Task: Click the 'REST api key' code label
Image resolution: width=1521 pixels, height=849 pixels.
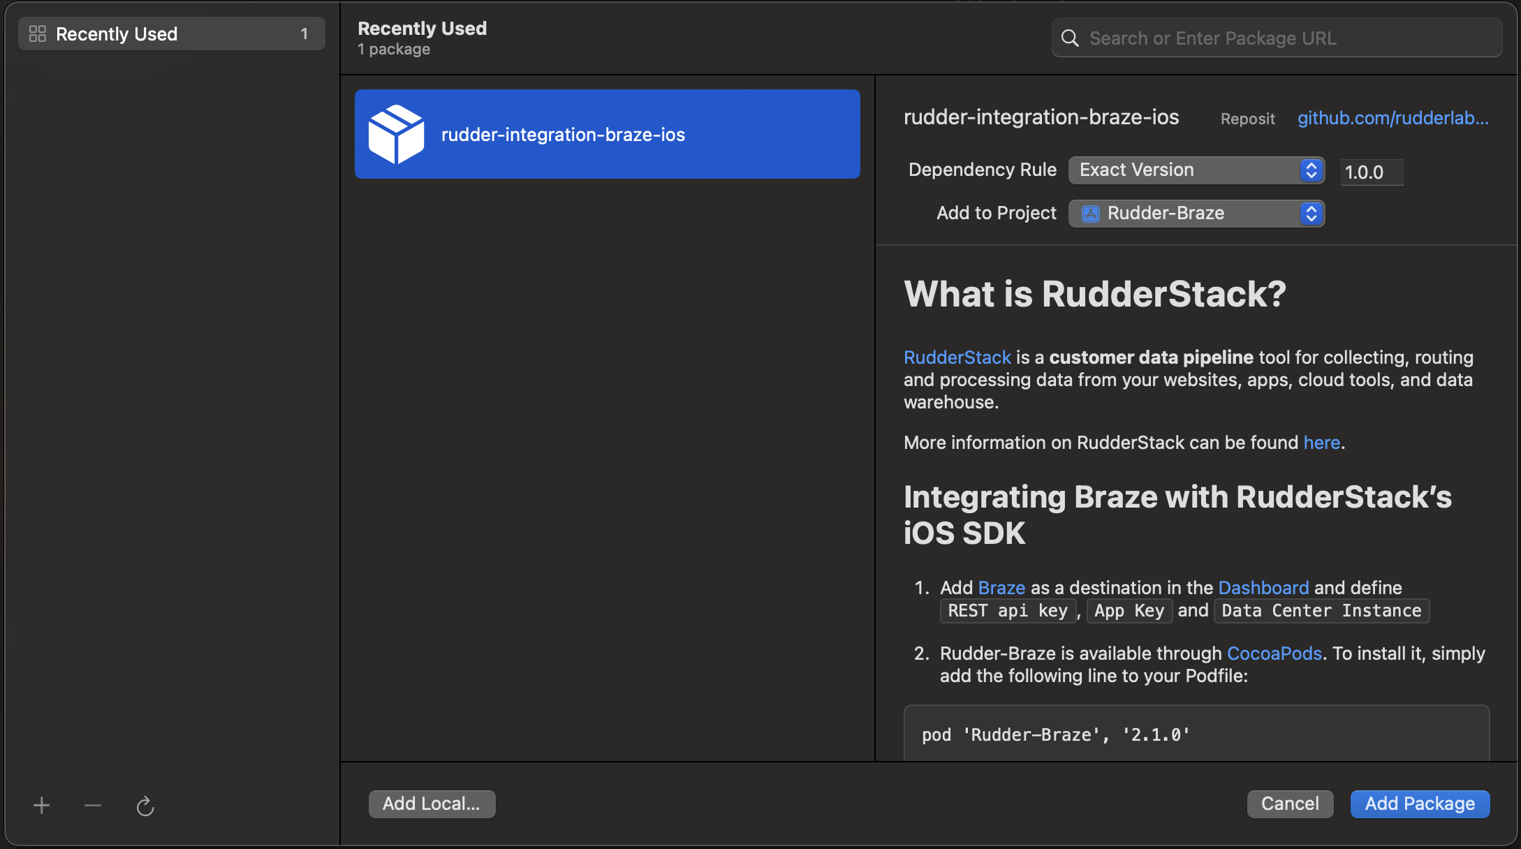Action: tap(1008, 611)
